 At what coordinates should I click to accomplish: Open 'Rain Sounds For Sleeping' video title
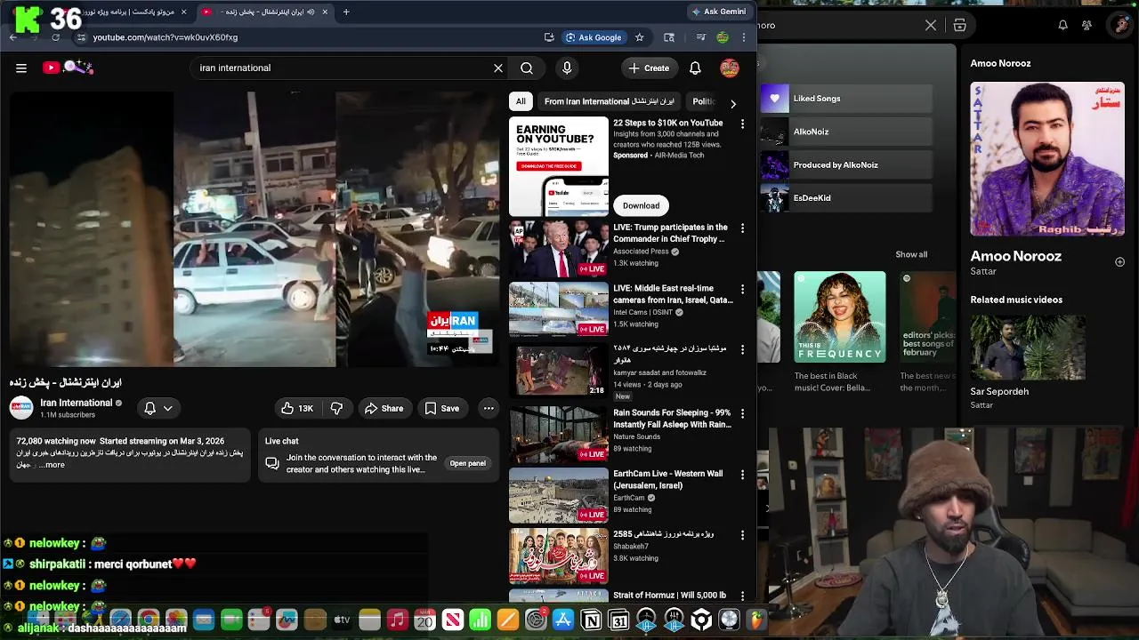click(672, 419)
